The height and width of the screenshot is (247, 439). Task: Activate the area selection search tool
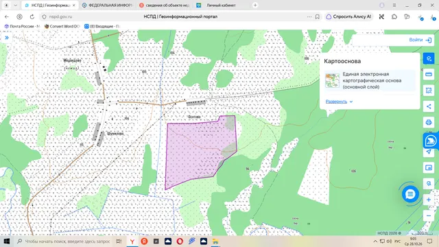pyautogui.click(x=429, y=91)
